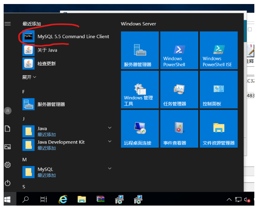Image resolution: width=262 pixels, height=212 pixels.
Task: Open taskbar Search magnifier
Action: point(25,200)
